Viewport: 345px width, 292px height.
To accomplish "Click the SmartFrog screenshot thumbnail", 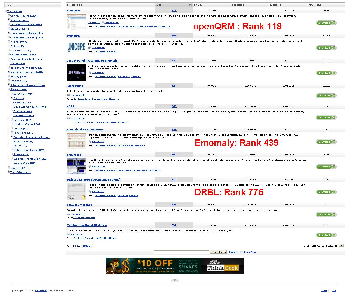I will [x=76, y=166].
